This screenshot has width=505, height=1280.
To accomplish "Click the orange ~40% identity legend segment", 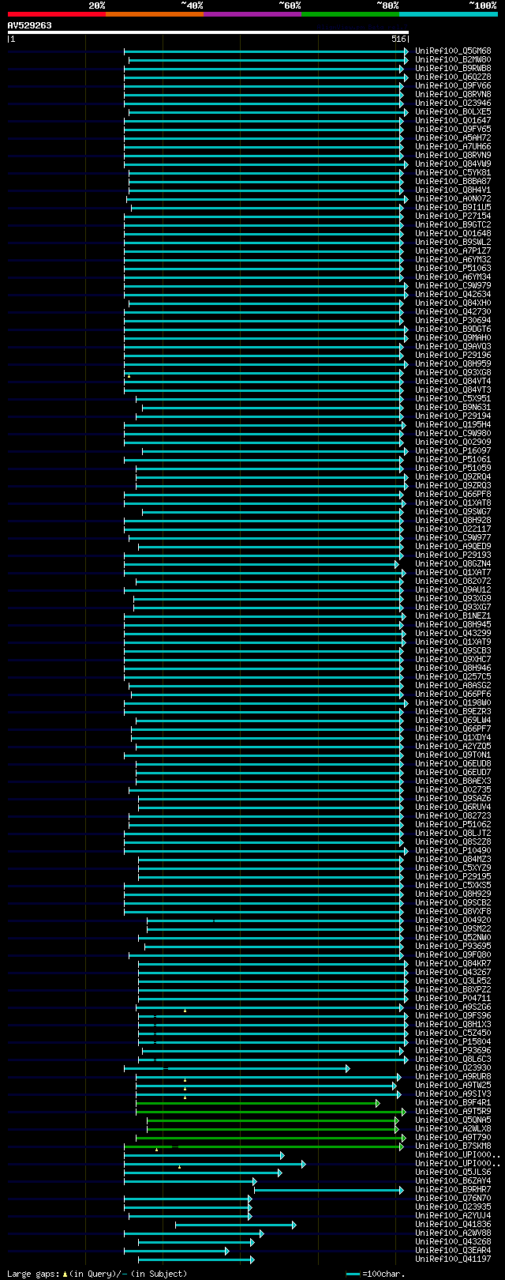I will pos(155,14).
